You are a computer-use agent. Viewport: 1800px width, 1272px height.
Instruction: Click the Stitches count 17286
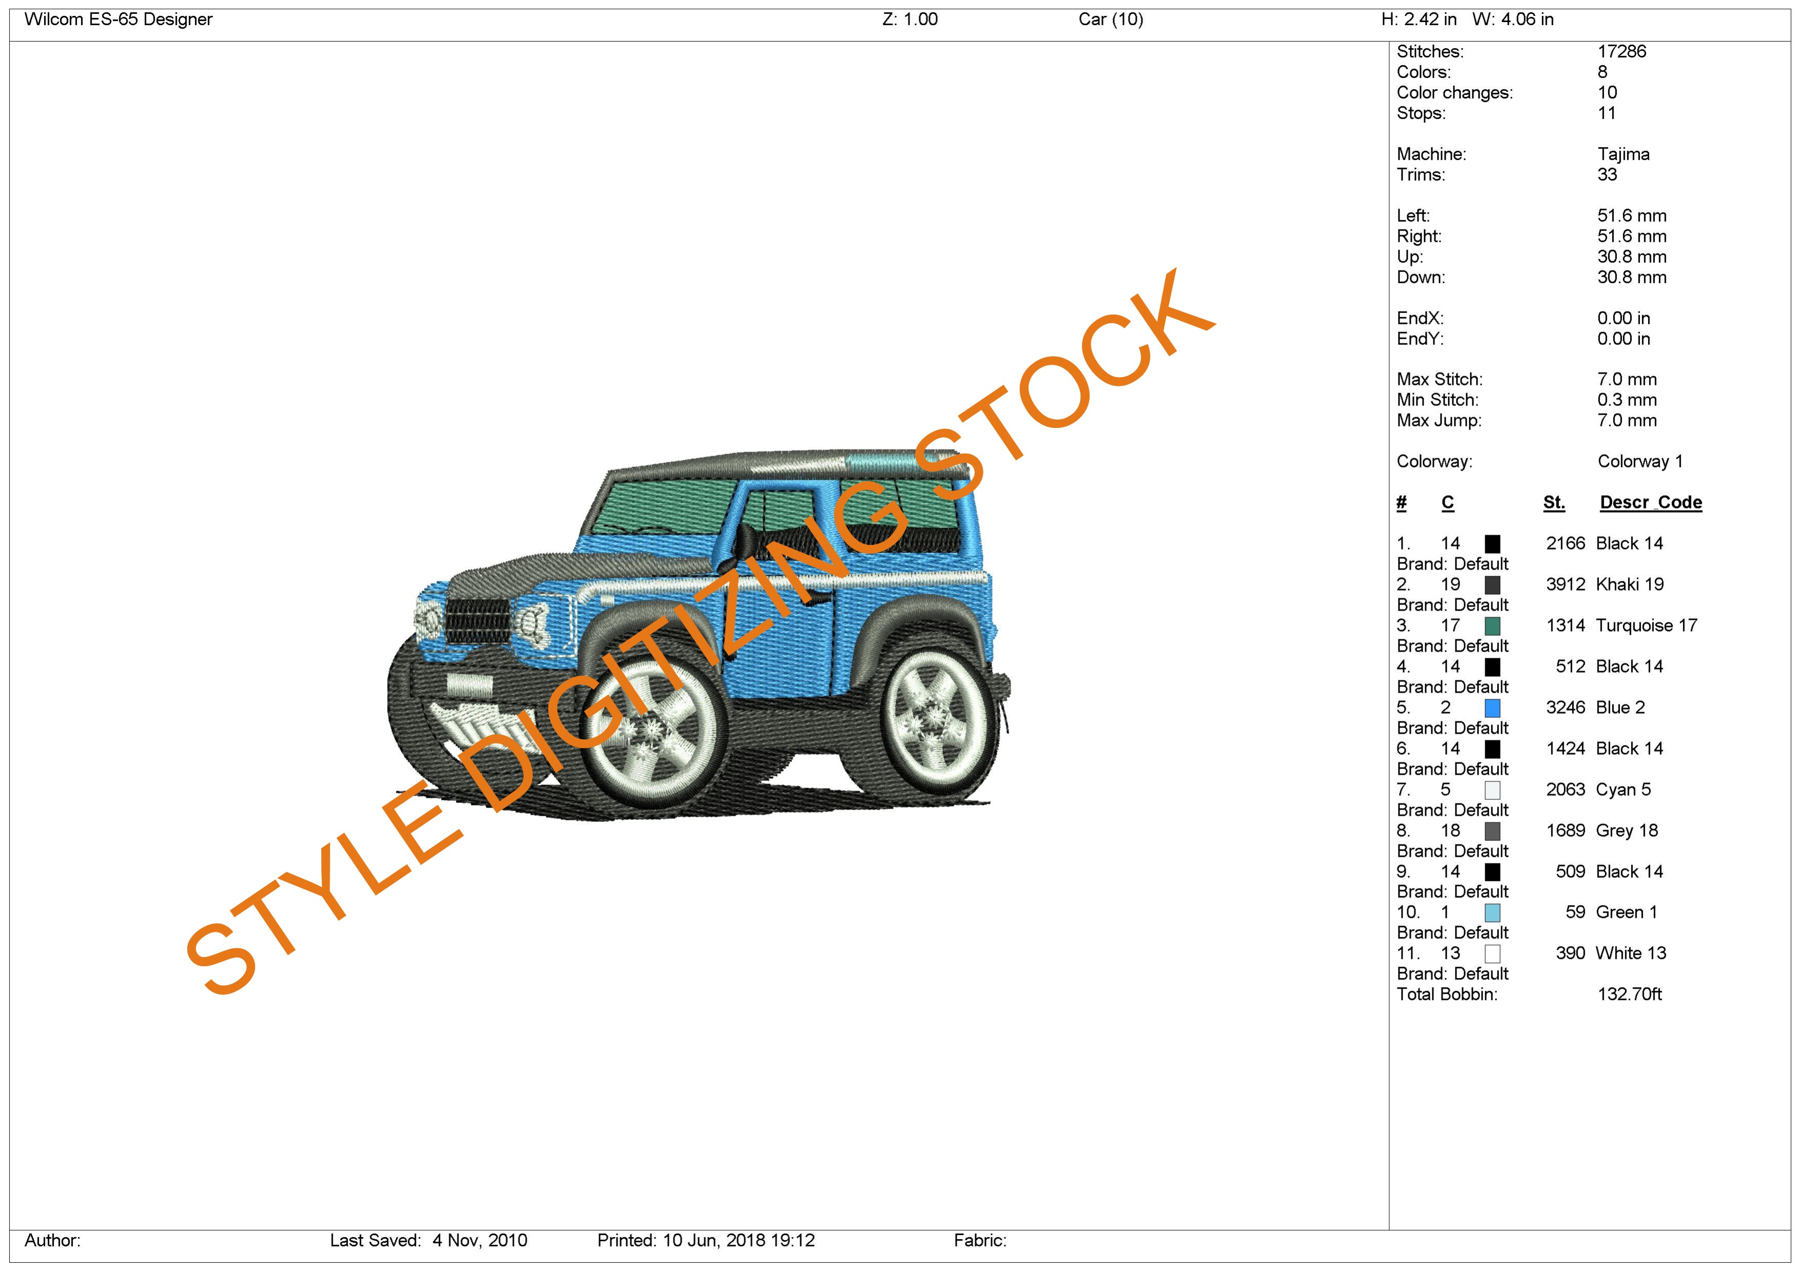[x=1621, y=52]
